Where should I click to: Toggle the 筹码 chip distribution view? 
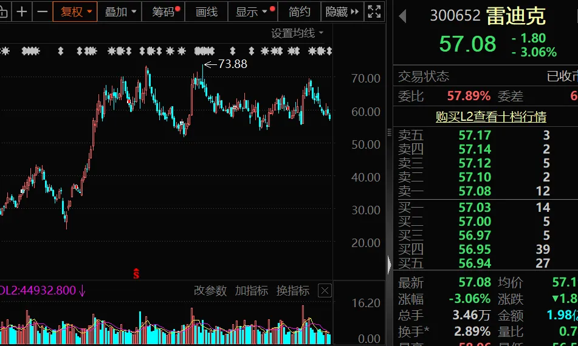pyautogui.click(x=163, y=12)
